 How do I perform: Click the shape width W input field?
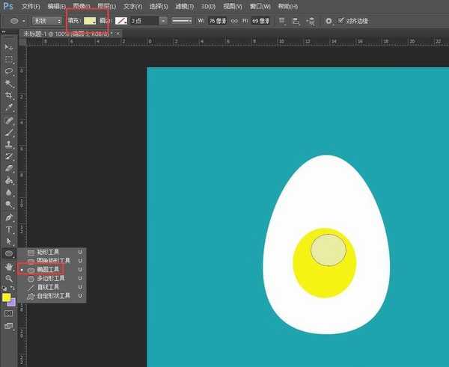pos(217,21)
